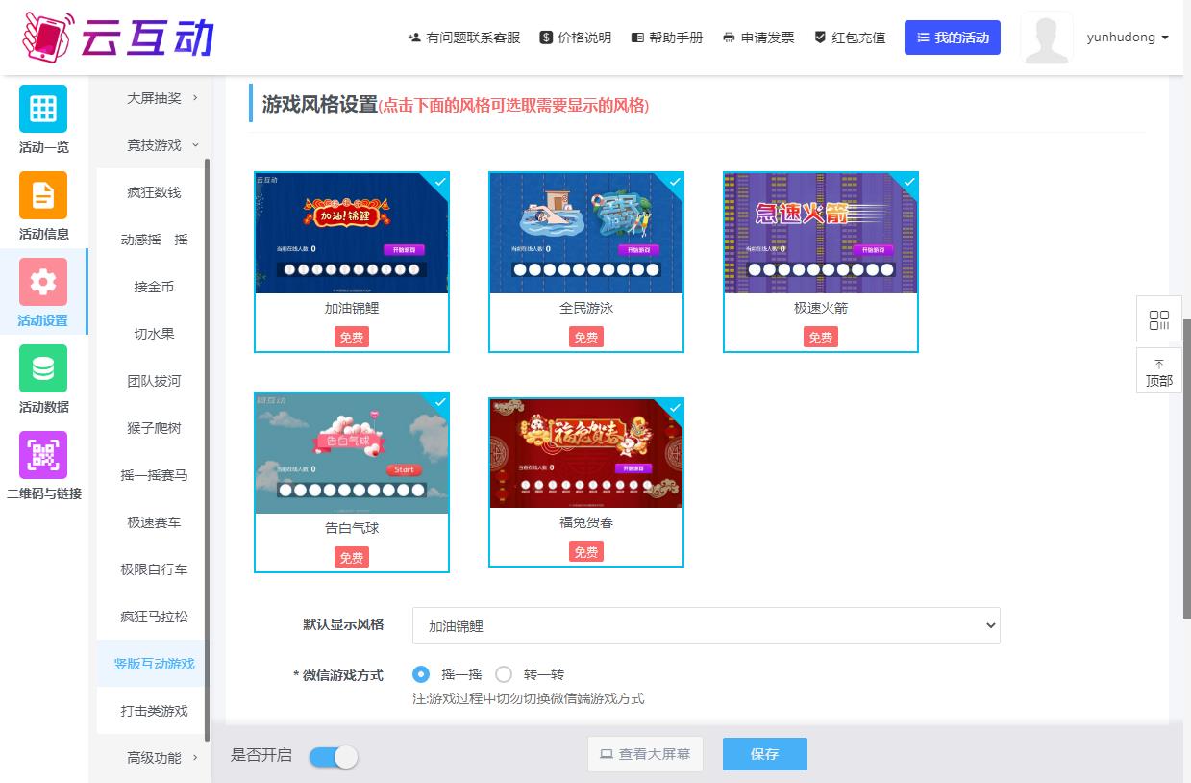Select the 转一转 radio button
Viewport: 1191px width, 783px height.
[x=504, y=674]
